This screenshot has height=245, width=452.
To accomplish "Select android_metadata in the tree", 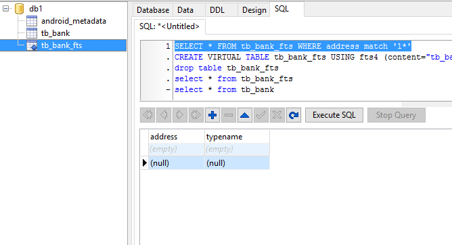I will (x=74, y=21).
